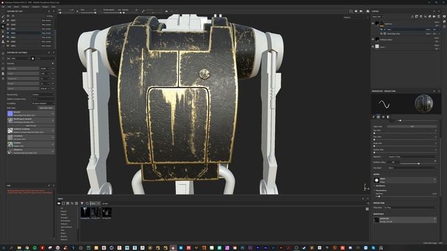The width and height of the screenshot is (447, 251).
Task: Open the texture Size dropdown
Action: tap(20, 59)
